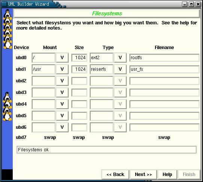Open the ubd5 mount point dropdown
Image resolution: width=203 pixels, height=182 pixels.
coord(62,115)
